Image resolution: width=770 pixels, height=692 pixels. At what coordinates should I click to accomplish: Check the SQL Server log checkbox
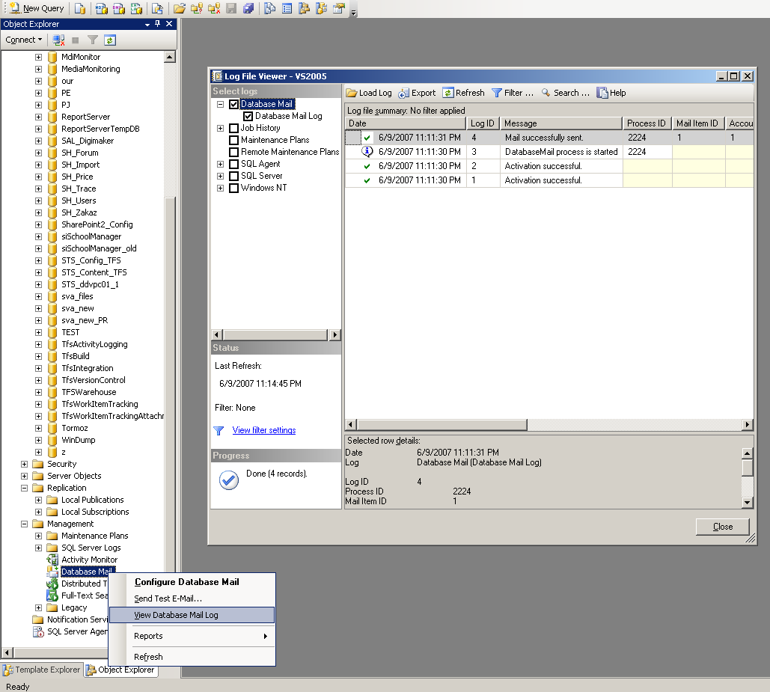(x=233, y=177)
